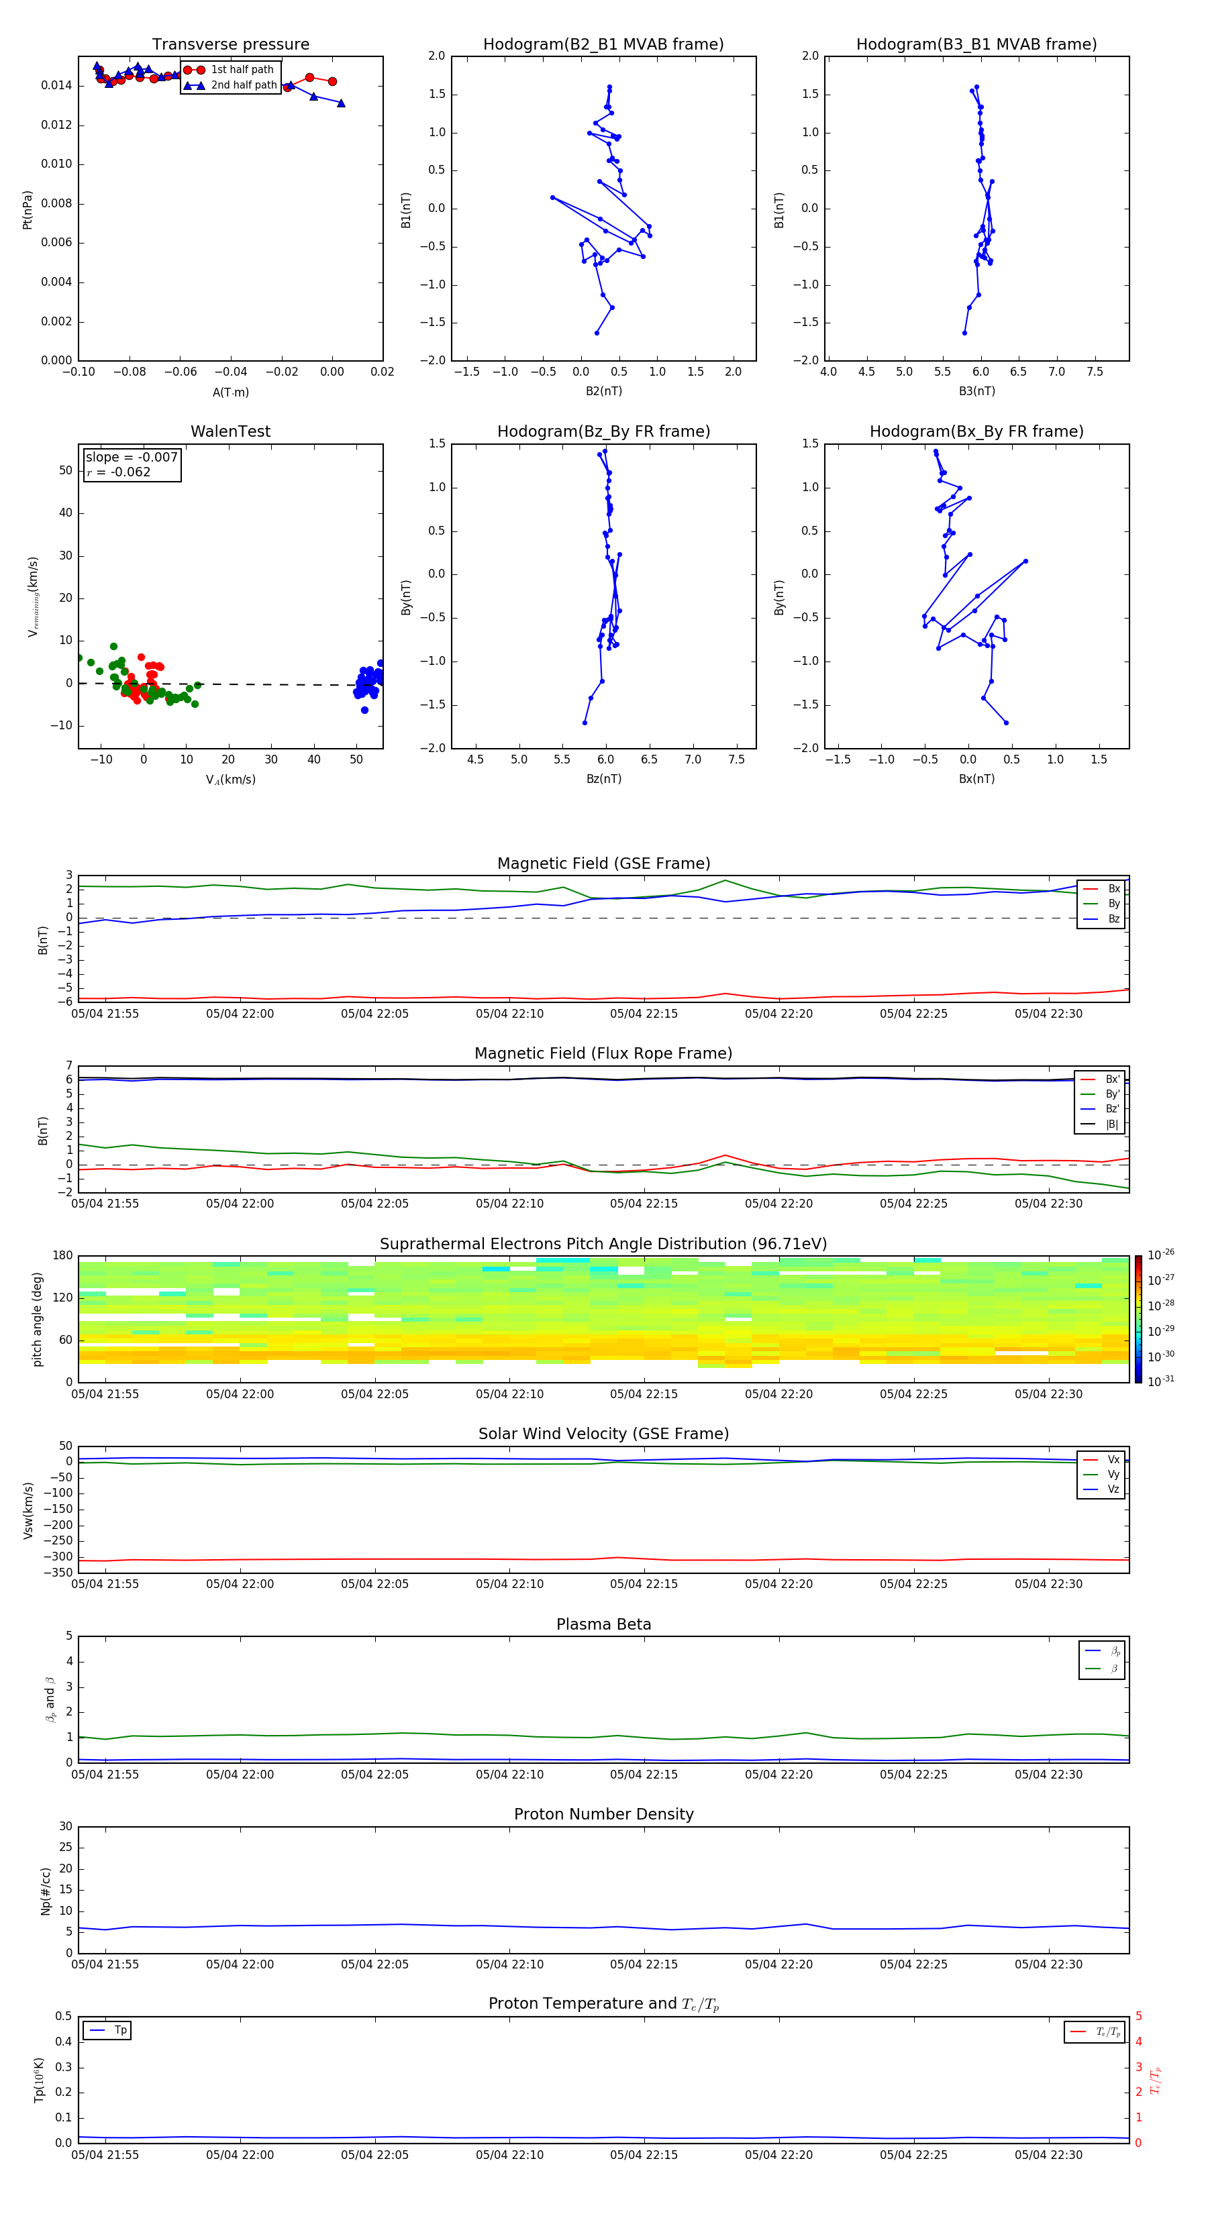Image resolution: width=1208 pixels, height=2214 pixels.
Task: Select the Bx entry in GSE legend
Action: point(1101,889)
